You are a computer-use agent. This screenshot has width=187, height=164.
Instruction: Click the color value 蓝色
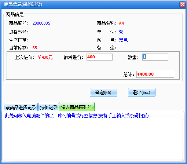[123, 40]
